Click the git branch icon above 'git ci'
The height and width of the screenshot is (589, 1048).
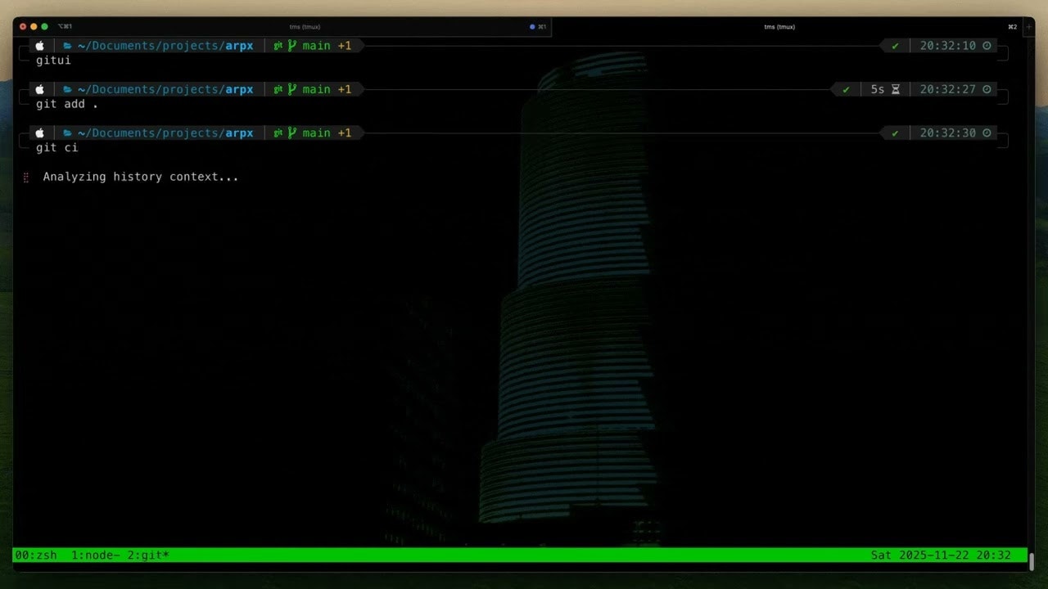tap(291, 133)
